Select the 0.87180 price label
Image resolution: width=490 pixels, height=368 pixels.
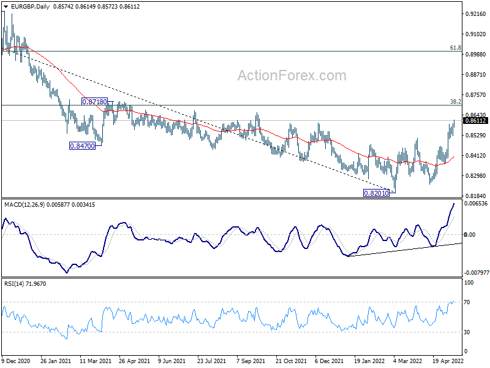pyautogui.click(x=95, y=101)
